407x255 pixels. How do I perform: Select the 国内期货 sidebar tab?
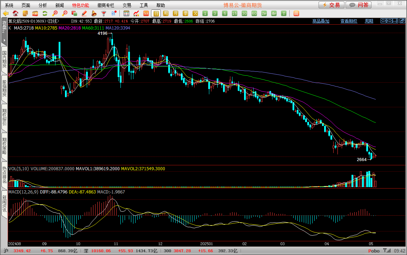[x=5, y=60]
